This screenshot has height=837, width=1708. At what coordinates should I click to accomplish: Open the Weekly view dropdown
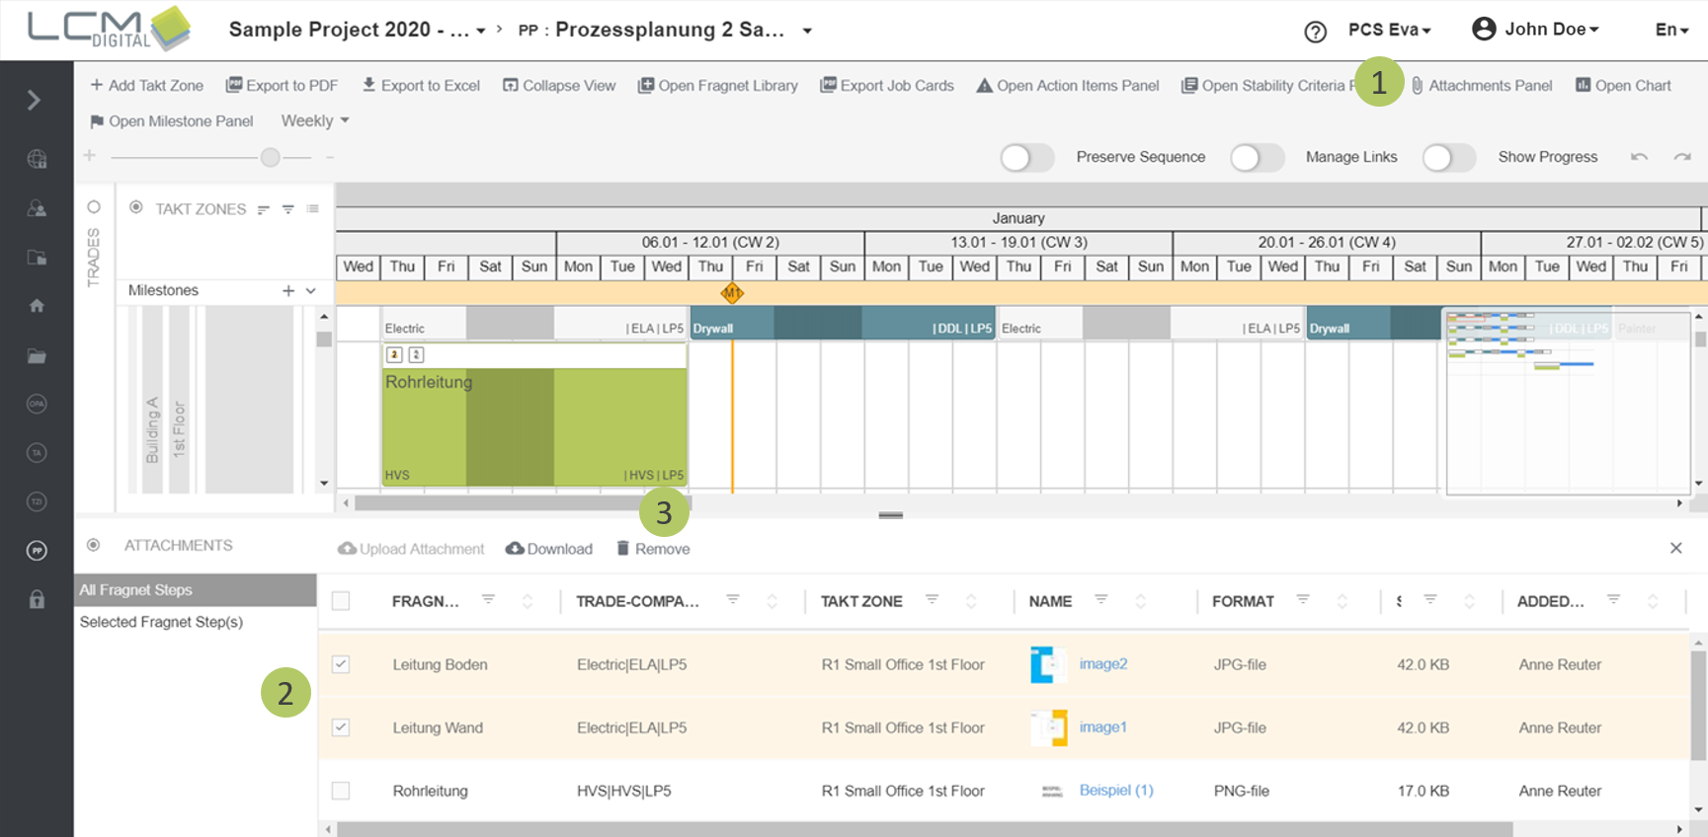(315, 120)
